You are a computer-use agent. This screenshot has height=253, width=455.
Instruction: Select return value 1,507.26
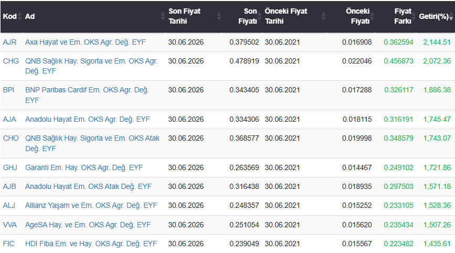(x=437, y=225)
